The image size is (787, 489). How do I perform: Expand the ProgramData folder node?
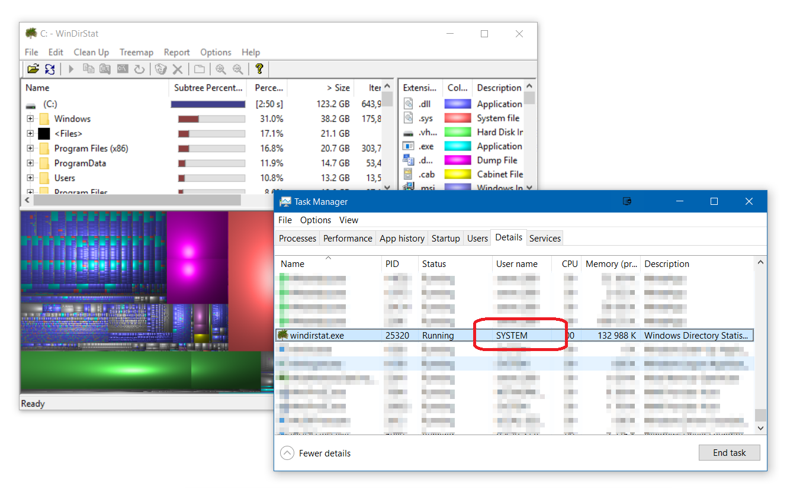[30, 163]
